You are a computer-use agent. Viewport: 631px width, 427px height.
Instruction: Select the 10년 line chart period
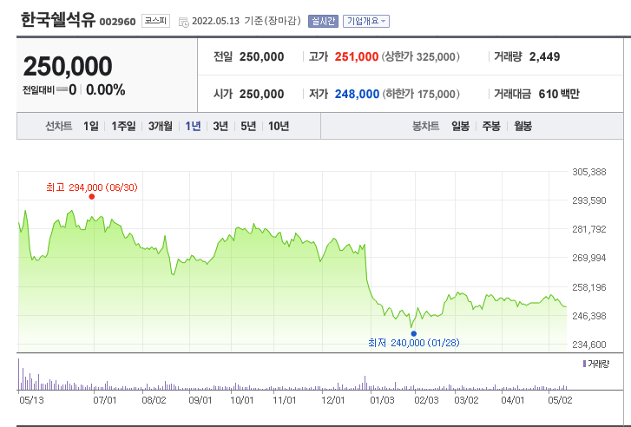(x=279, y=127)
